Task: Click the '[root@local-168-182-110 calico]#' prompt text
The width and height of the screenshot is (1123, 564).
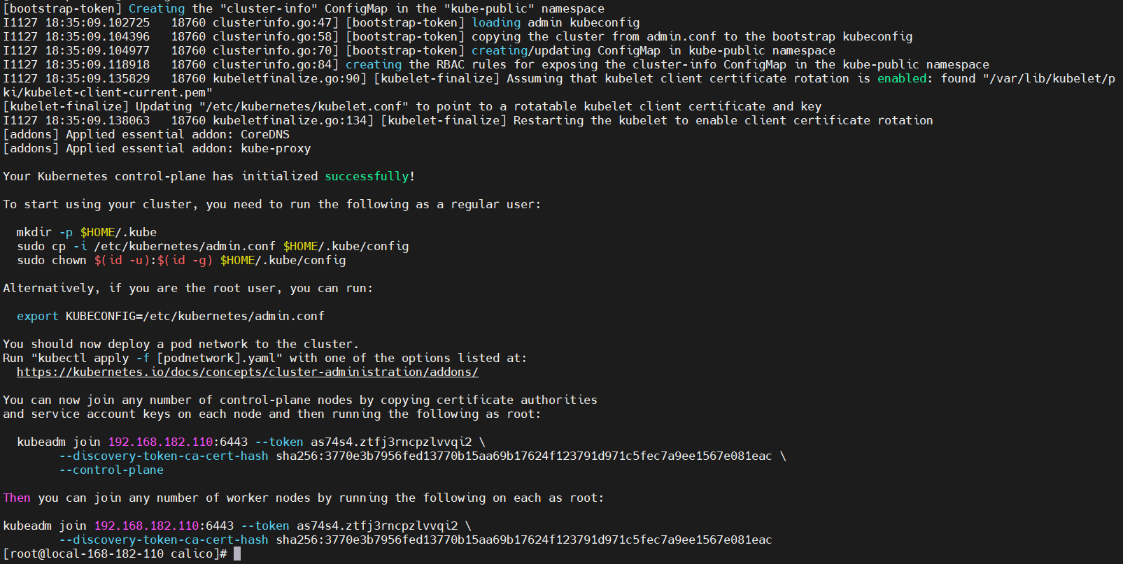Action: pyautogui.click(x=115, y=554)
